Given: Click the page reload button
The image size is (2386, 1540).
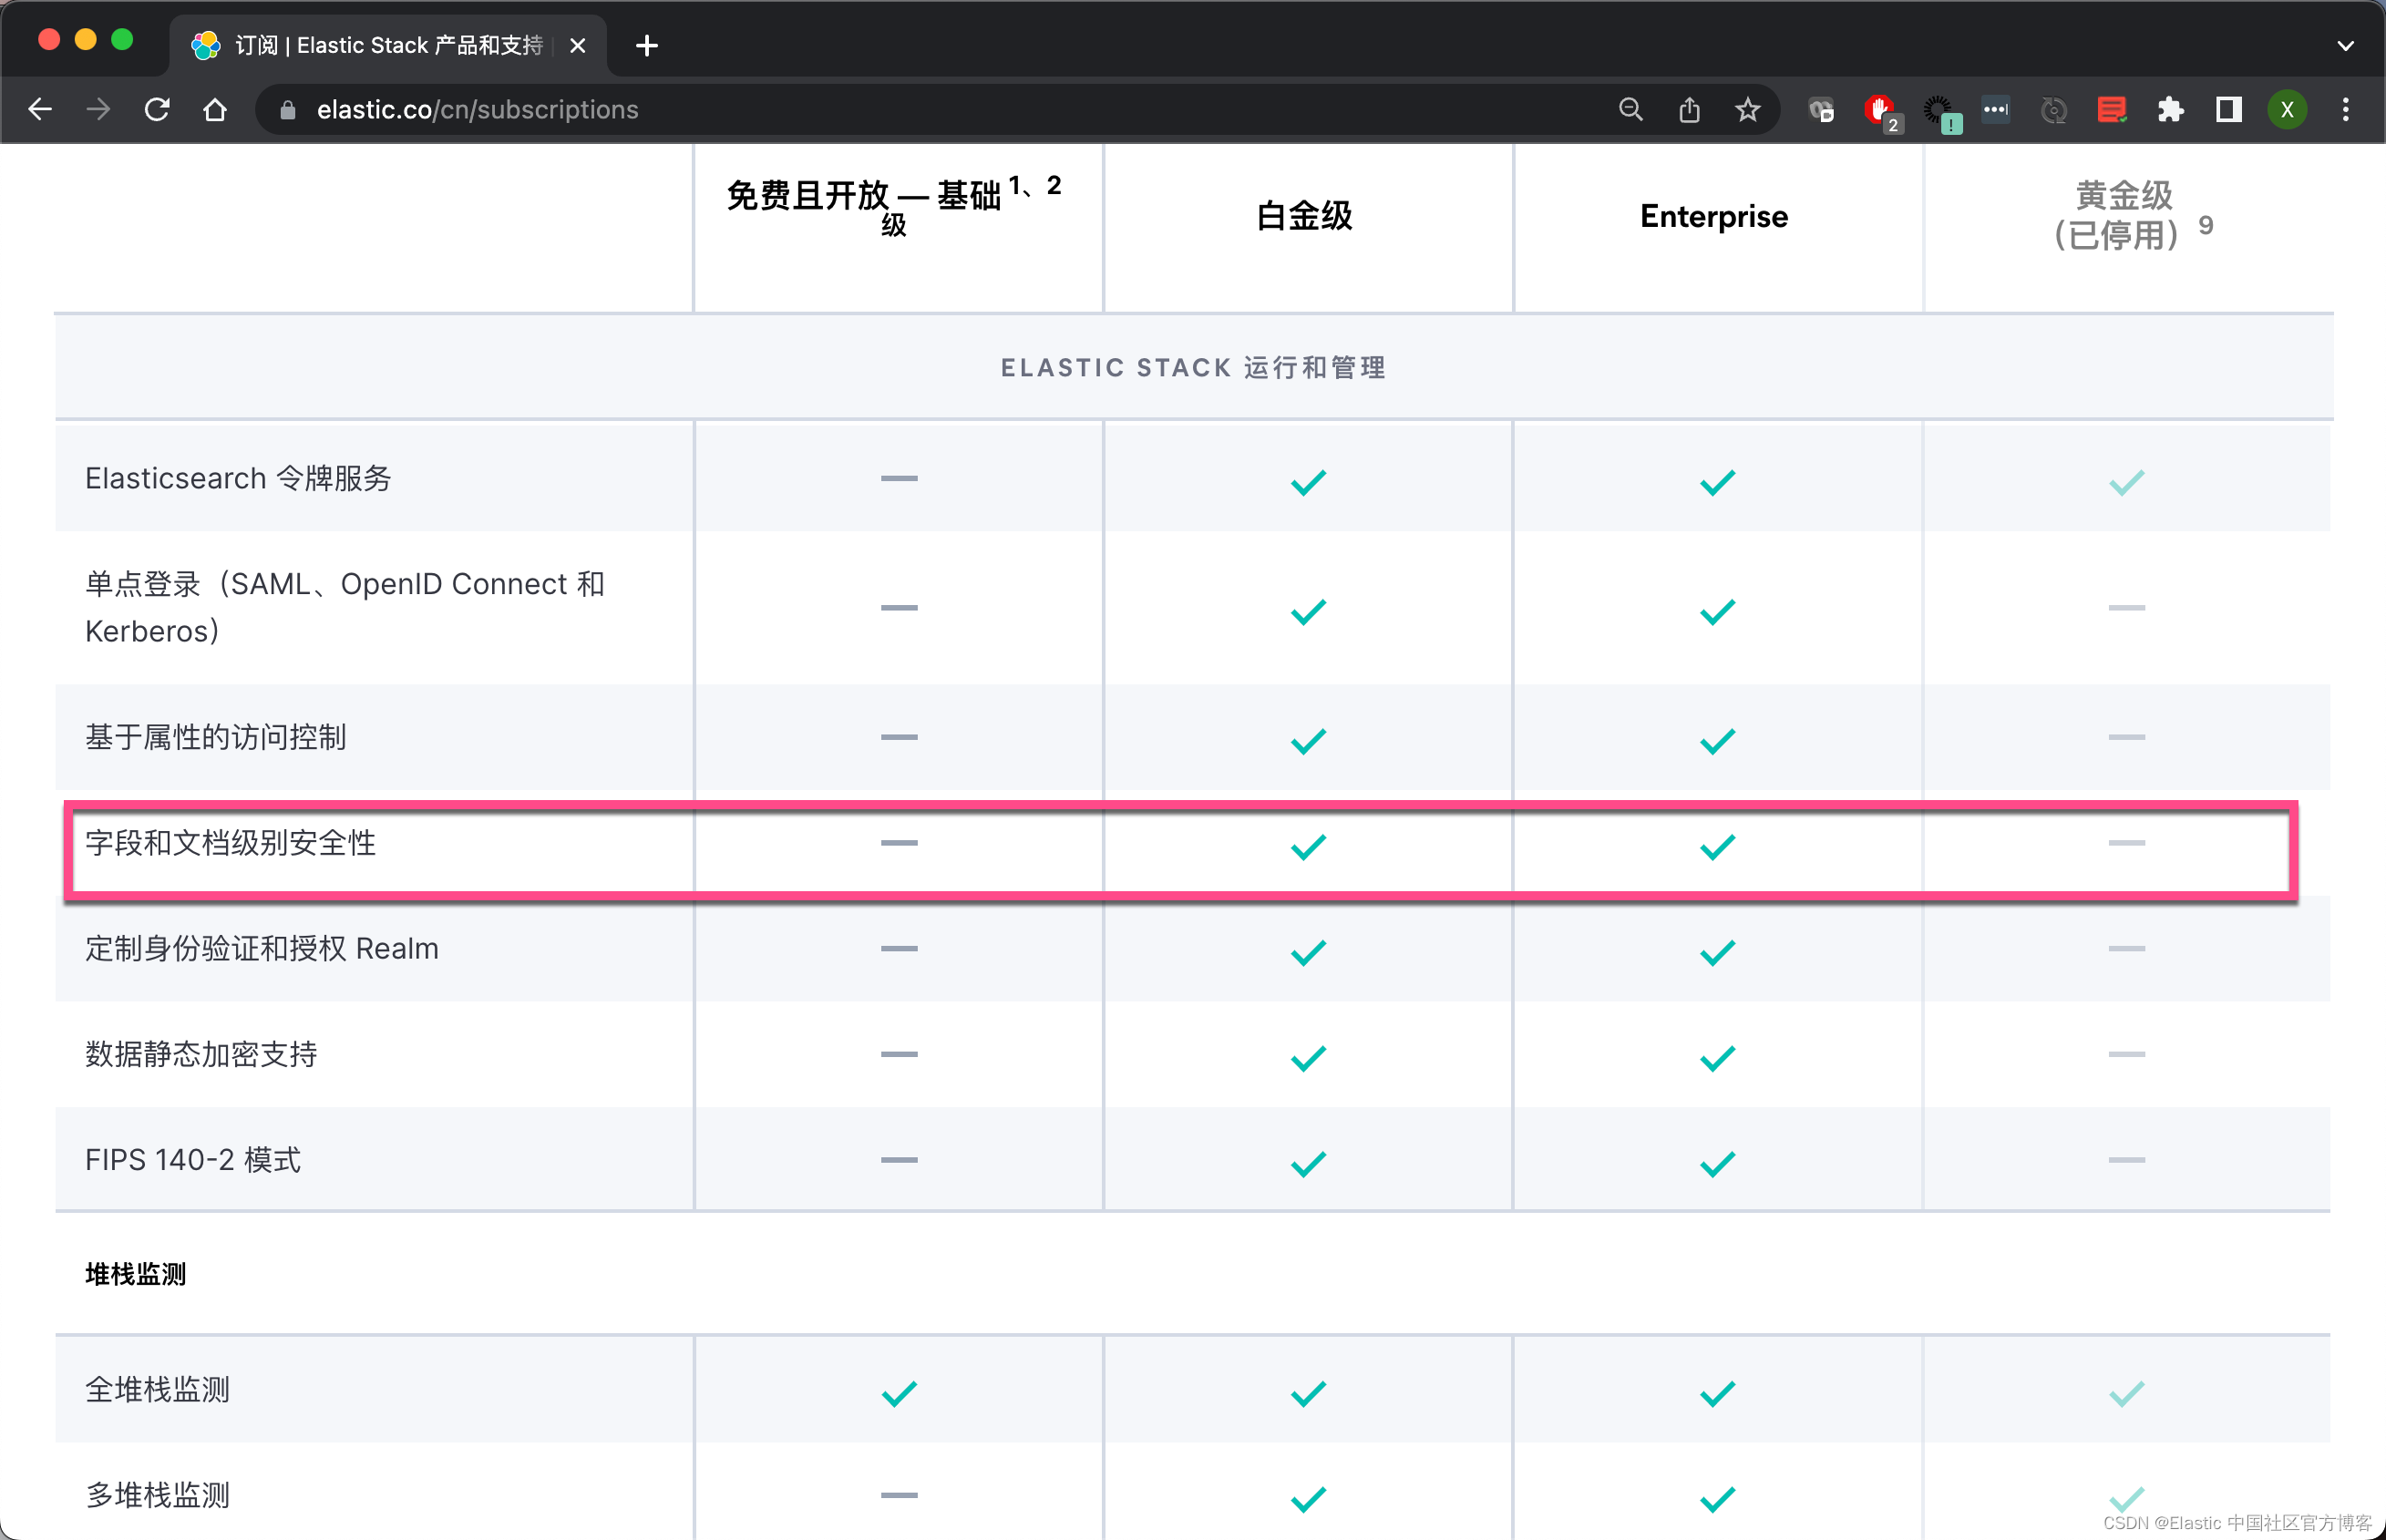Looking at the screenshot, I should [157, 110].
